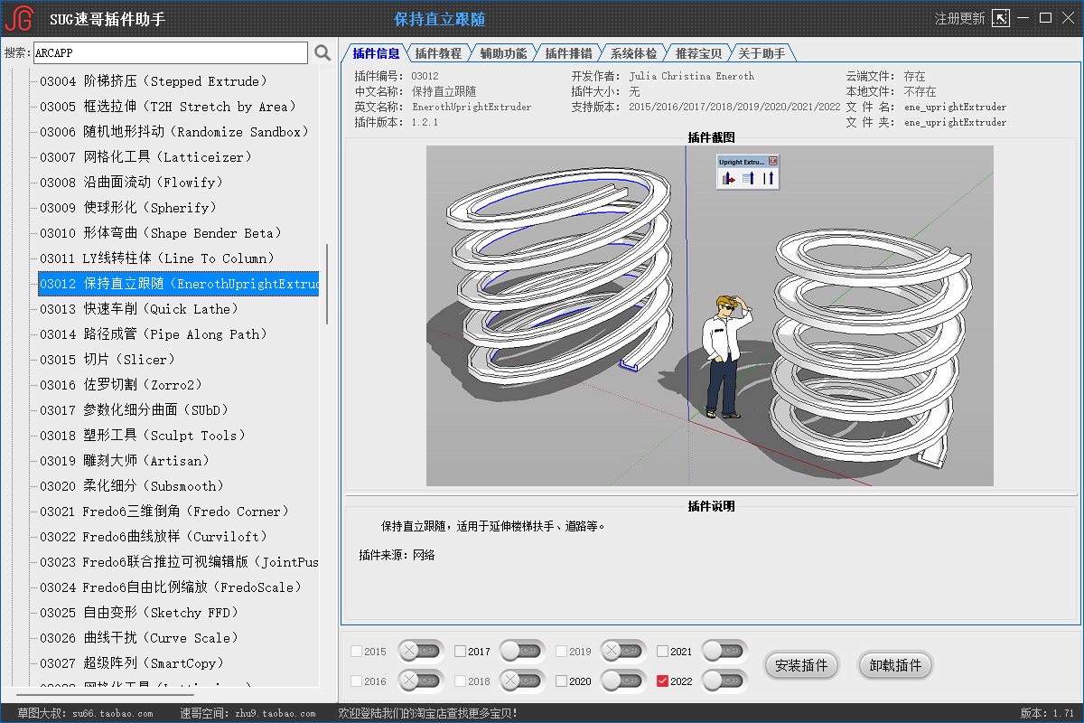Toggle the disabled switch next to 2018

tap(523, 681)
